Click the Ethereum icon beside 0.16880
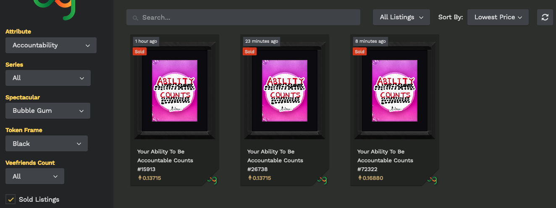This screenshot has height=208, width=556. pos(360,178)
